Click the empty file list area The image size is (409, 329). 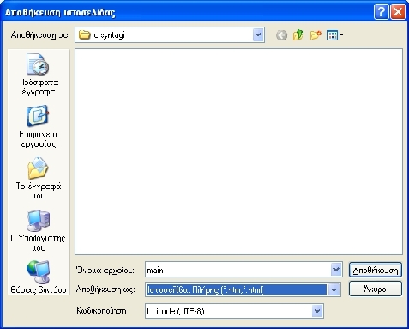point(238,152)
